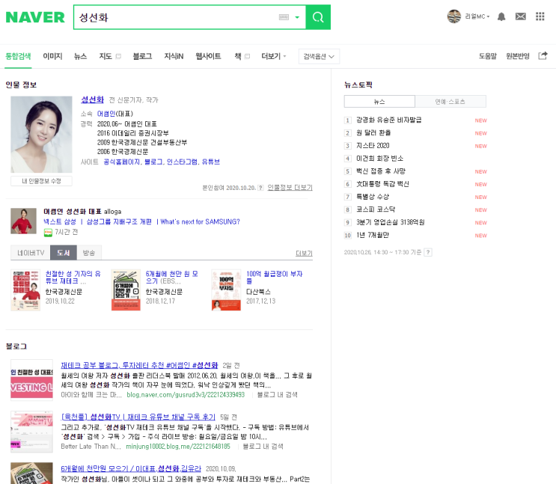Switch to the 블로그 tab

142,56
